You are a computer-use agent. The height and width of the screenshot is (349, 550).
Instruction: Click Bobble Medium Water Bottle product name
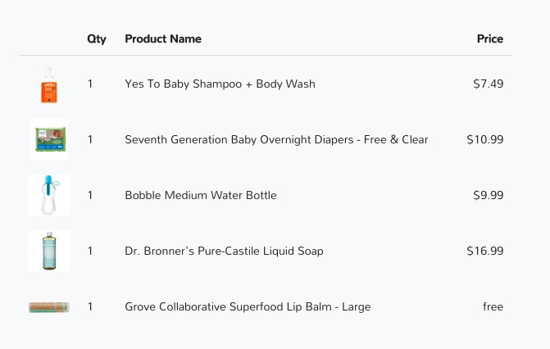pyautogui.click(x=201, y=195)
